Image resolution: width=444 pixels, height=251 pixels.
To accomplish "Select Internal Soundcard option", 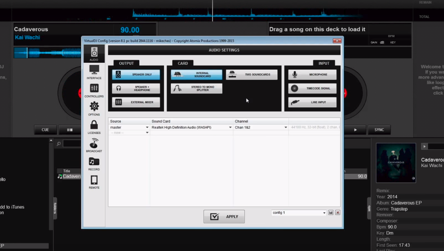I will point(196,75).
